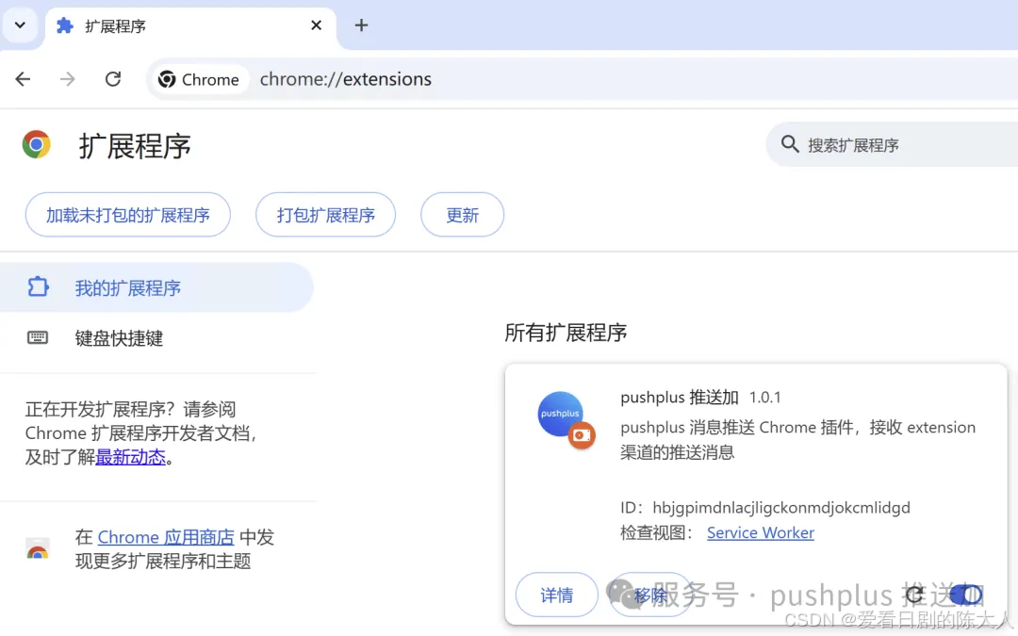Screen dimensions: 1018x636
Task: Select the 我的扩展程序 sidebar icon
Action: pos(37,286)
